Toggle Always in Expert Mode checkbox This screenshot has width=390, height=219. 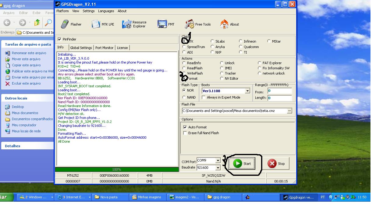pyautogui.click(x=204, y=97)
